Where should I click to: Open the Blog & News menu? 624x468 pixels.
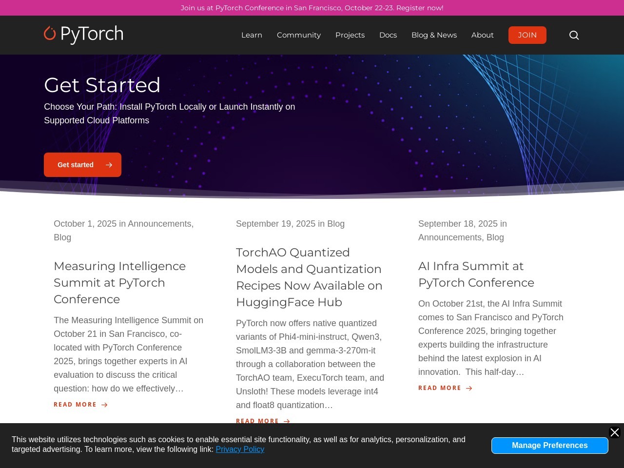click(x=434, y=35)
